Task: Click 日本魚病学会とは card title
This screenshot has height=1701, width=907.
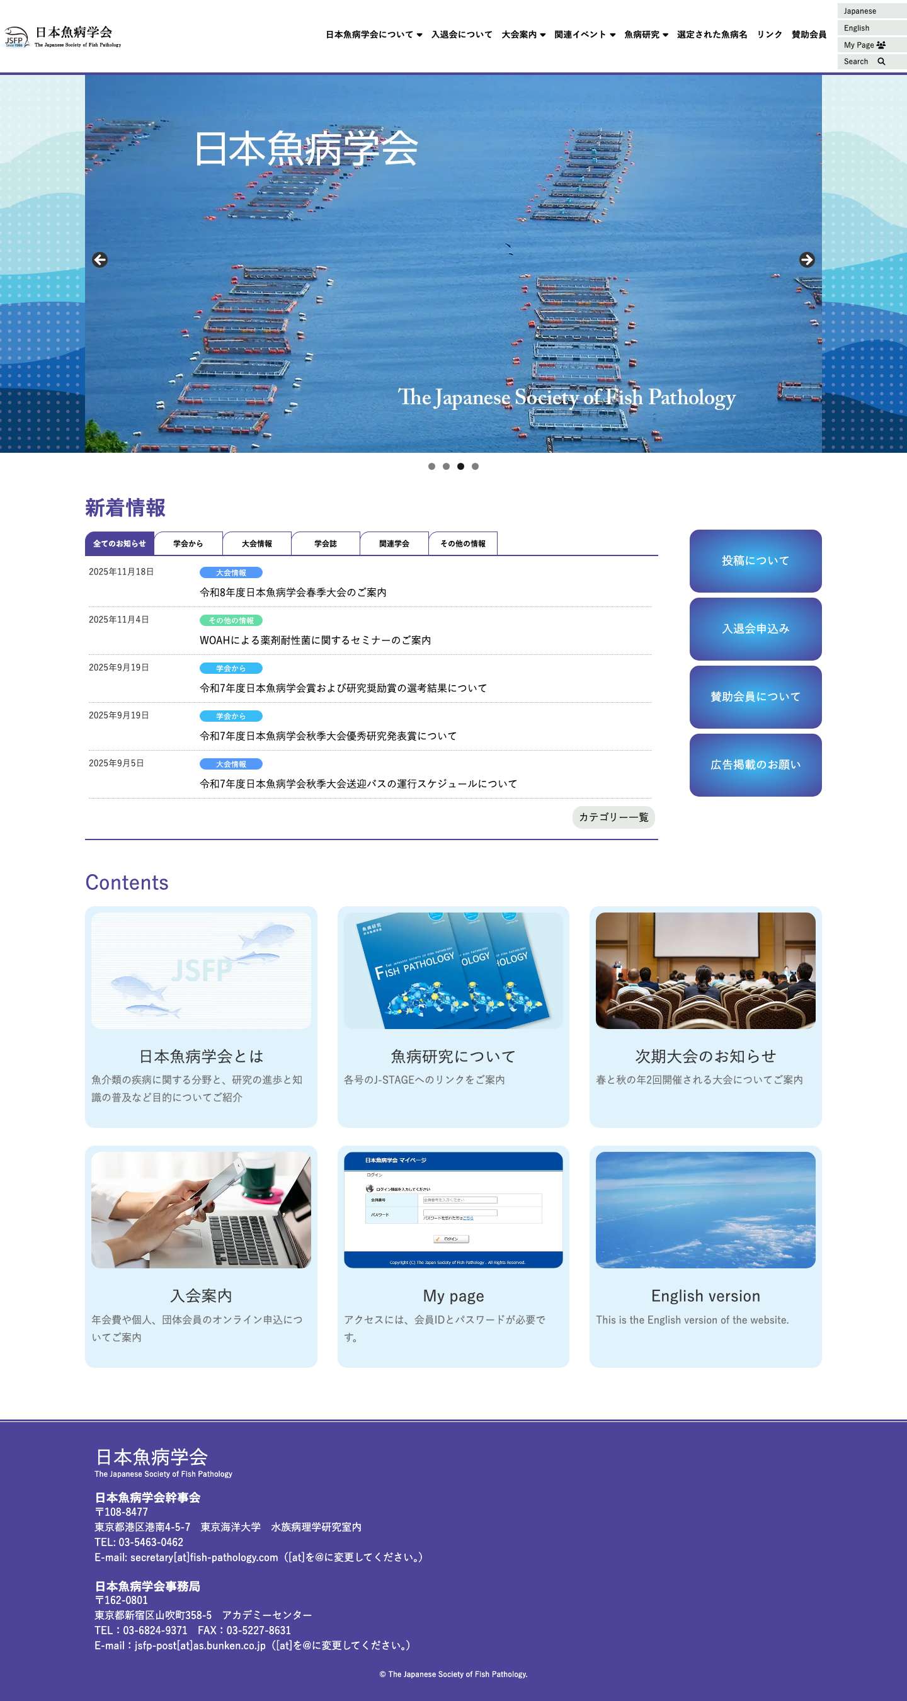Action: pos(201,1057)
